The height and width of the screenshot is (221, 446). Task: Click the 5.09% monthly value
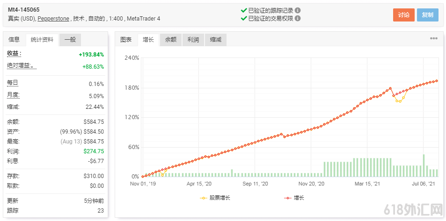[x=96, y=96]
